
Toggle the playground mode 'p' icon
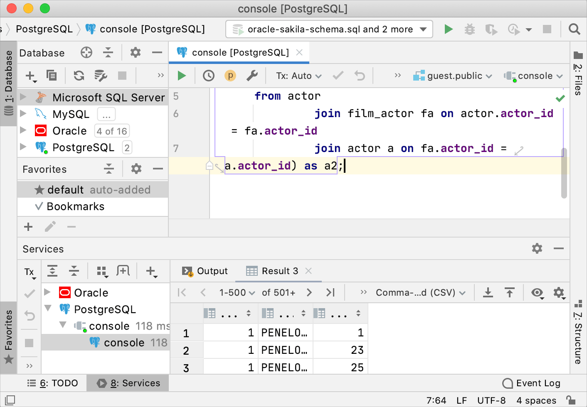pyautogui.click(x=230, y=76)
